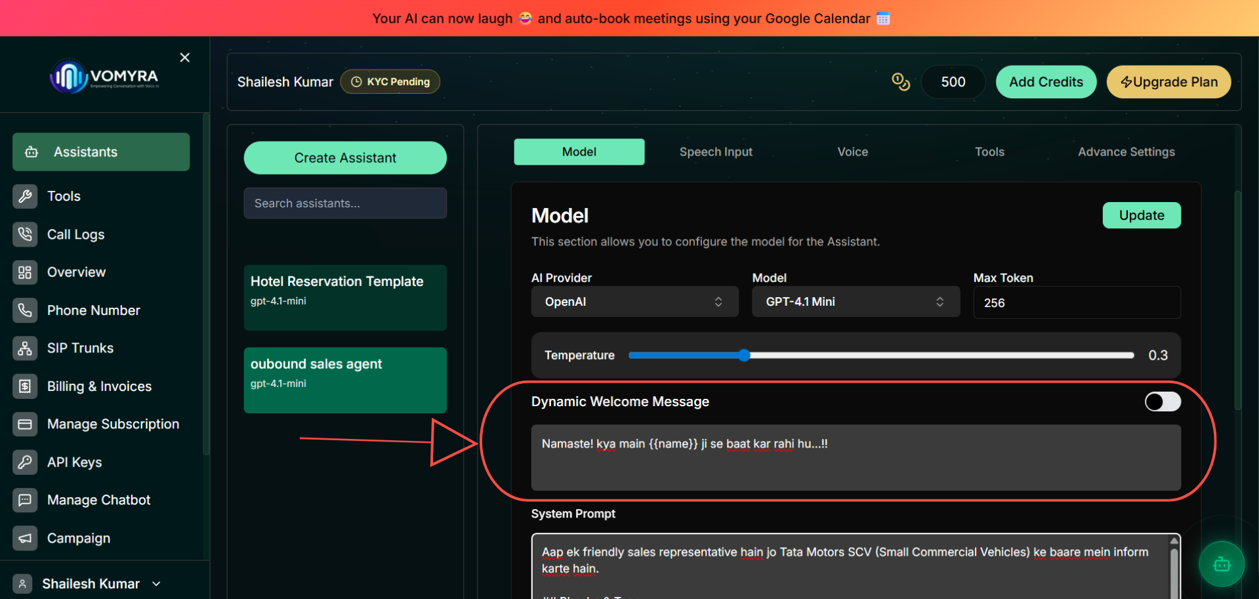Click the Temperature value 0.3

(1158, 355)
